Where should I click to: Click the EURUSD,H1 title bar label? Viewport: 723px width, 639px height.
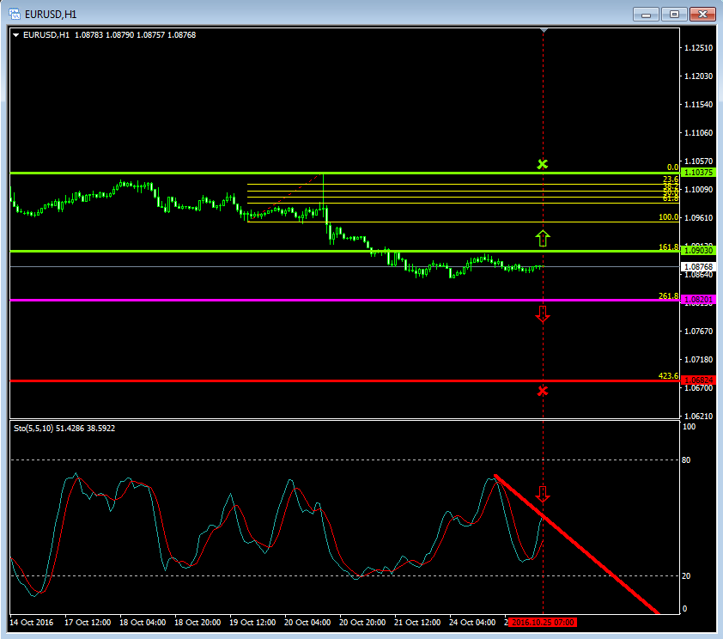pyautogui.click(x=52, y=14)
